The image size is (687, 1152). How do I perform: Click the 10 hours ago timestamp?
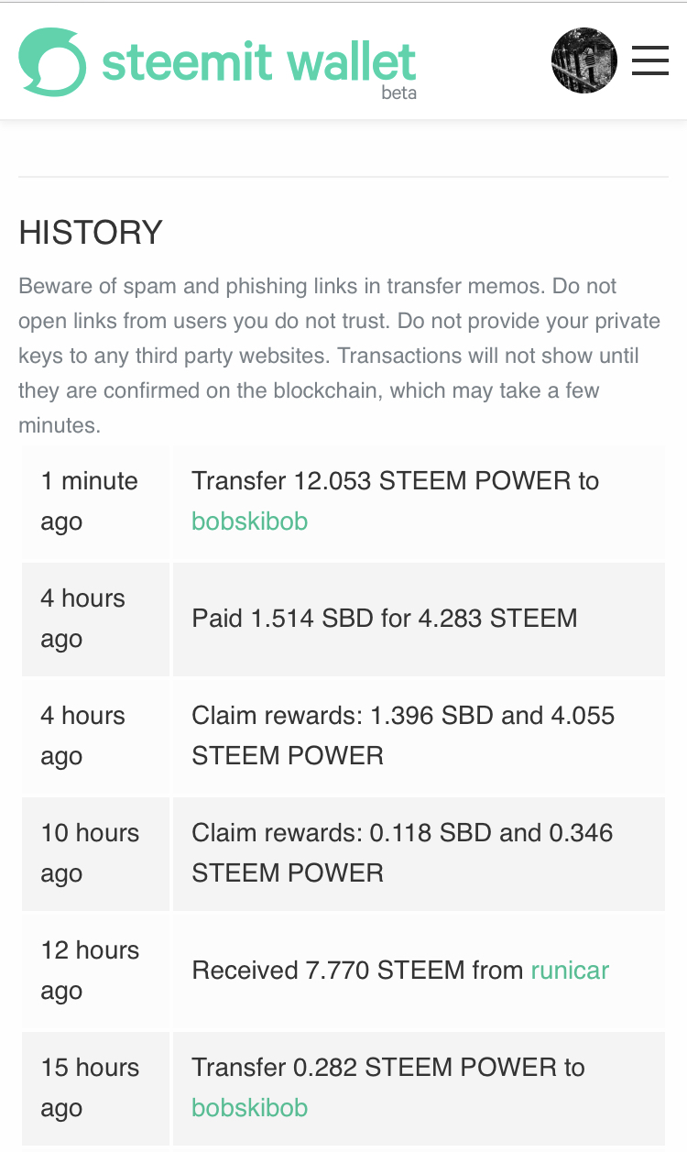(90, 853)
